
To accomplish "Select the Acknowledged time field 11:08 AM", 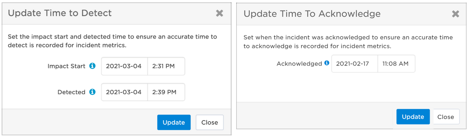I will click(396, 64).
